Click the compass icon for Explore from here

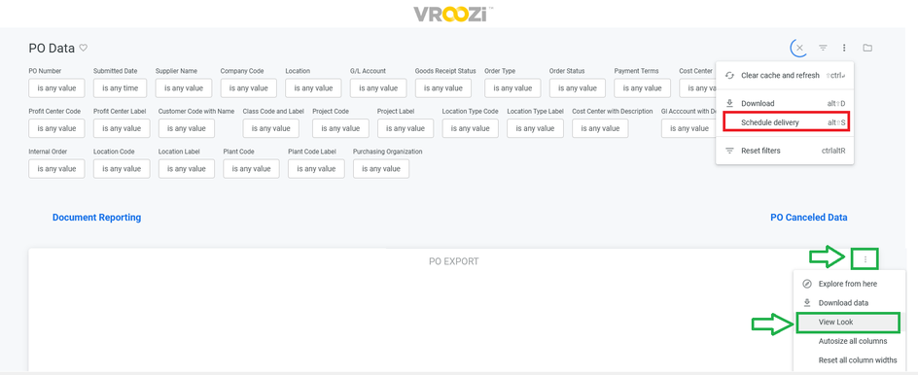(807, 284)
